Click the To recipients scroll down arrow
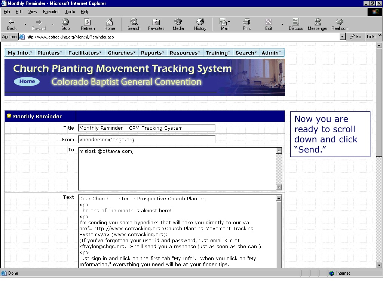 [279, 187]
